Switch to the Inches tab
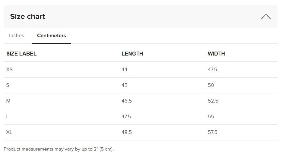 [x=17, y=36]
